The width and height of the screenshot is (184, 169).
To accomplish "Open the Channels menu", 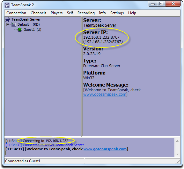I will (39, 13).
